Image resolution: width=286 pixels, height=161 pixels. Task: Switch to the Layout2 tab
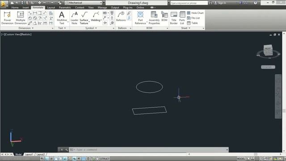[x=41, y=154]
